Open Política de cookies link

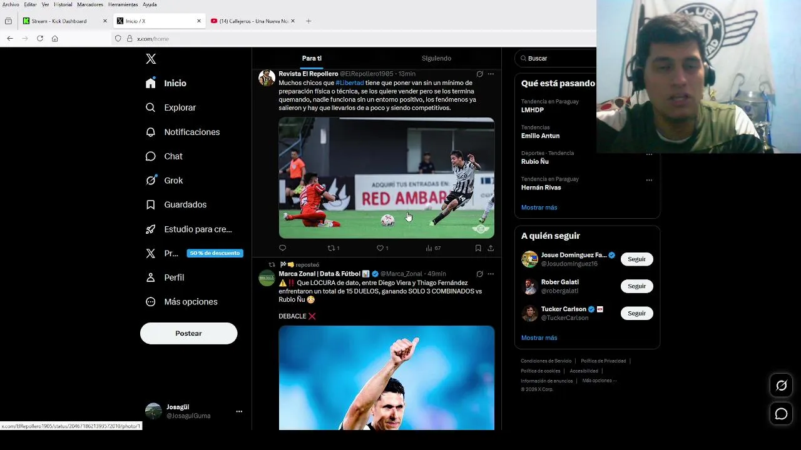pos(540,371)
